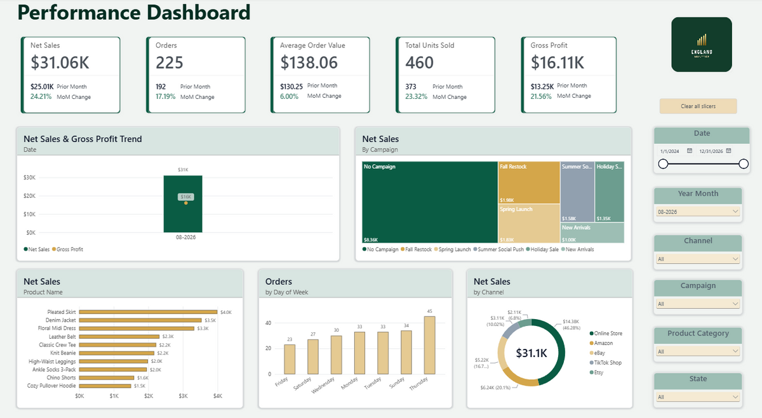Open the Year Month dropdown showing 08-2026
The width and height of the screenshot is (762, 418).
click(698, 211)
